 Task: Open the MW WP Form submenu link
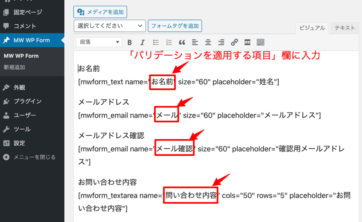[21, 56]
